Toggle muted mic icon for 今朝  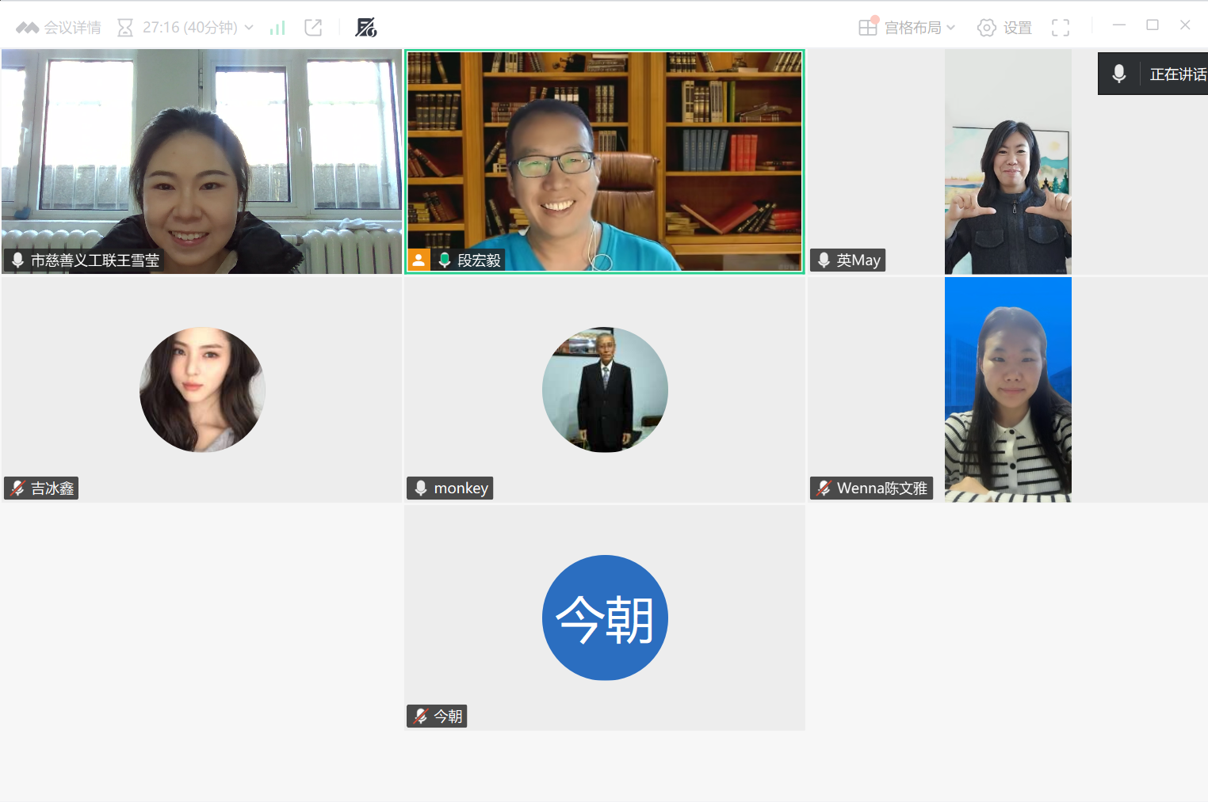click(420, 716)
